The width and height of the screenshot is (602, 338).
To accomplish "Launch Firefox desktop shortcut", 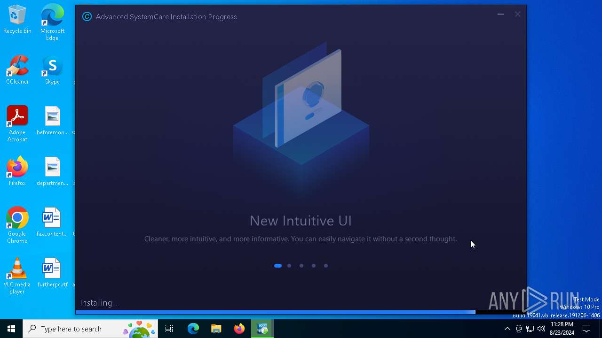I will 17,172.
